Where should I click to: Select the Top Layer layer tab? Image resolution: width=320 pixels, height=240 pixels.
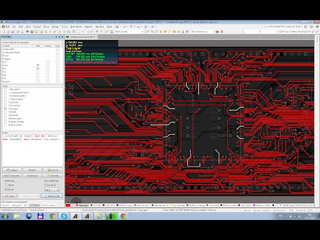tap(83, 205)
